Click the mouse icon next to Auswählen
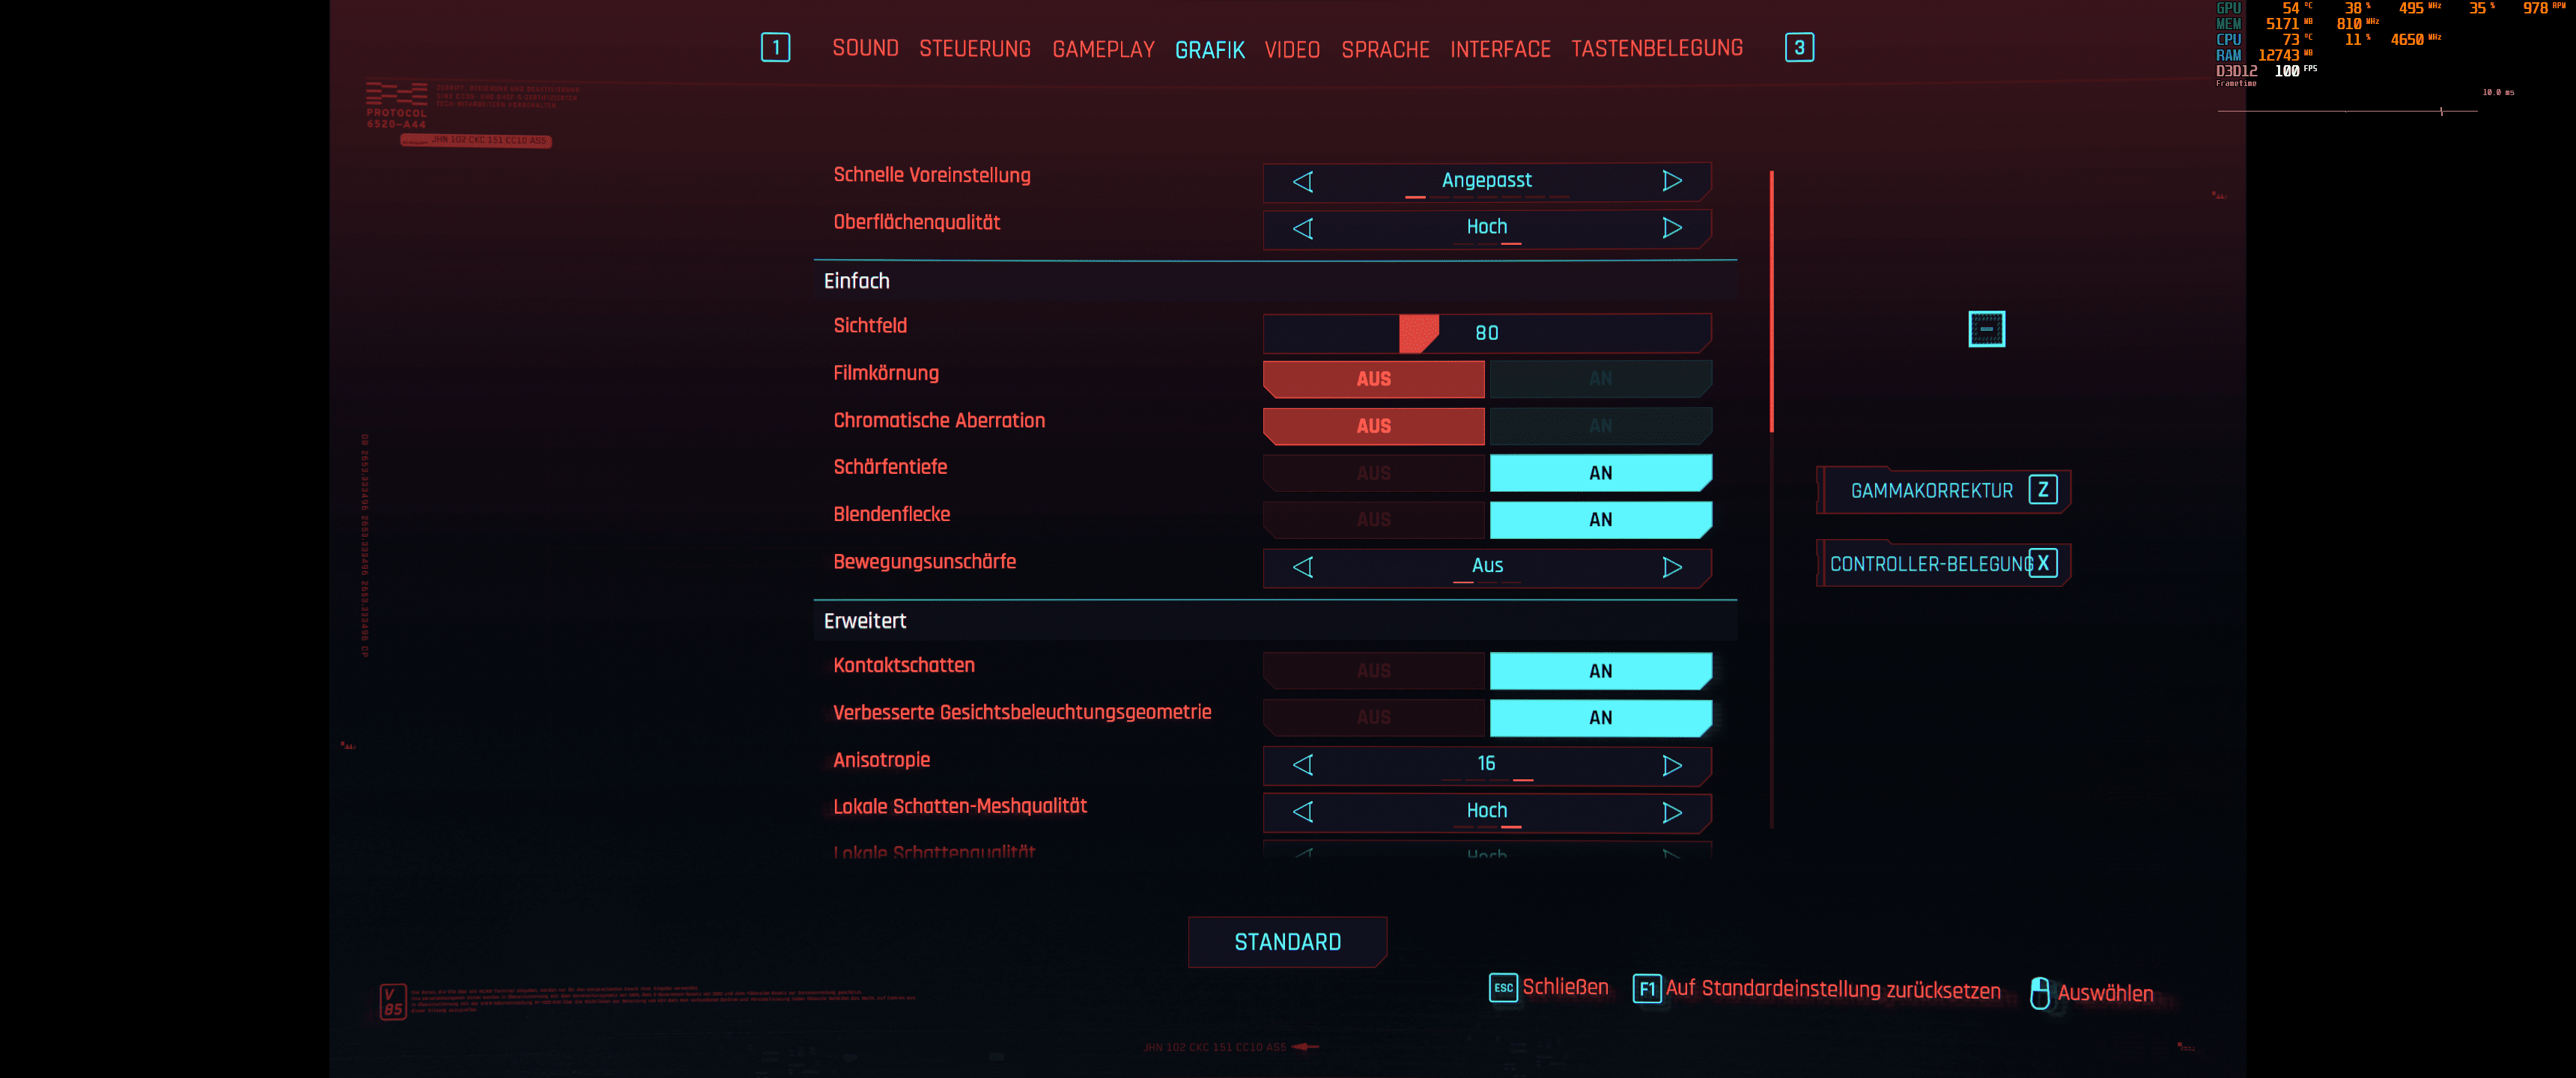The height and width of the screenshot is (1078, 2576). click(x=2040, y=993)
